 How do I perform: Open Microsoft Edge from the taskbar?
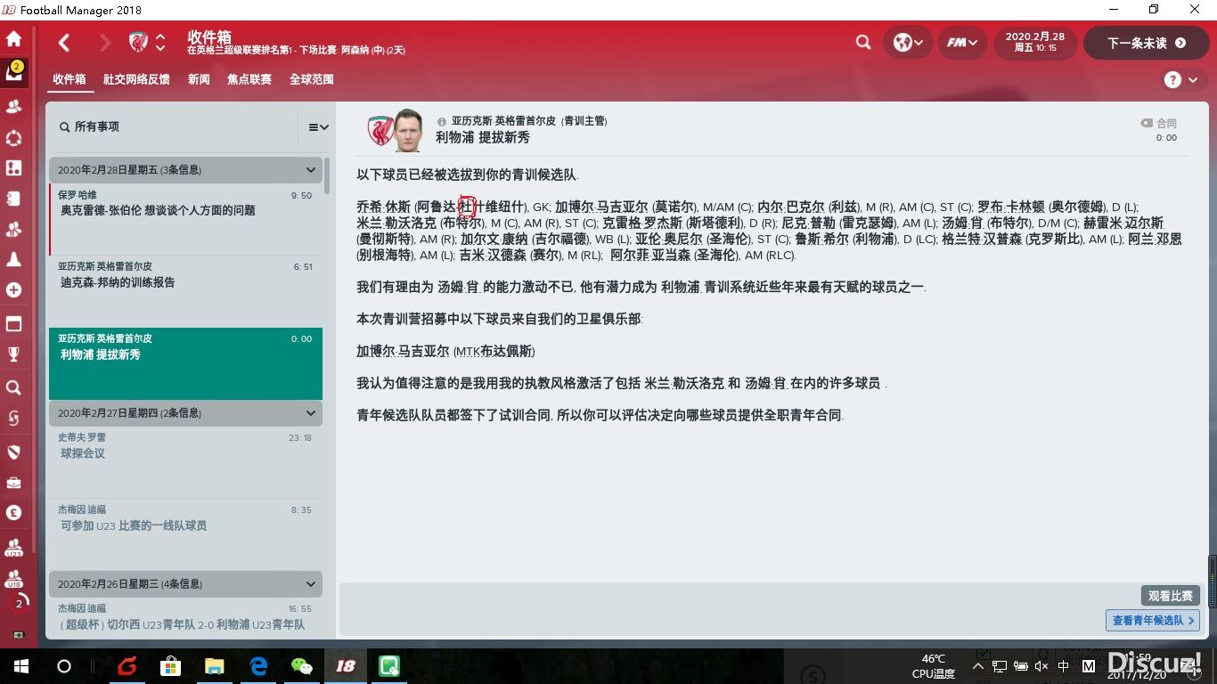pos(258,666)
